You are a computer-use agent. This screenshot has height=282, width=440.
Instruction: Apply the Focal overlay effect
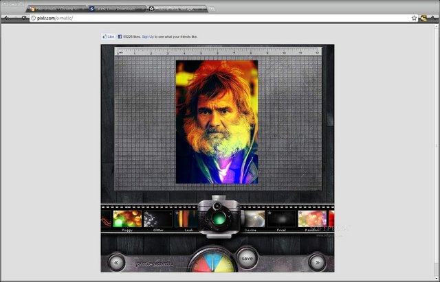pyautogui.click(x=280, y=219)
